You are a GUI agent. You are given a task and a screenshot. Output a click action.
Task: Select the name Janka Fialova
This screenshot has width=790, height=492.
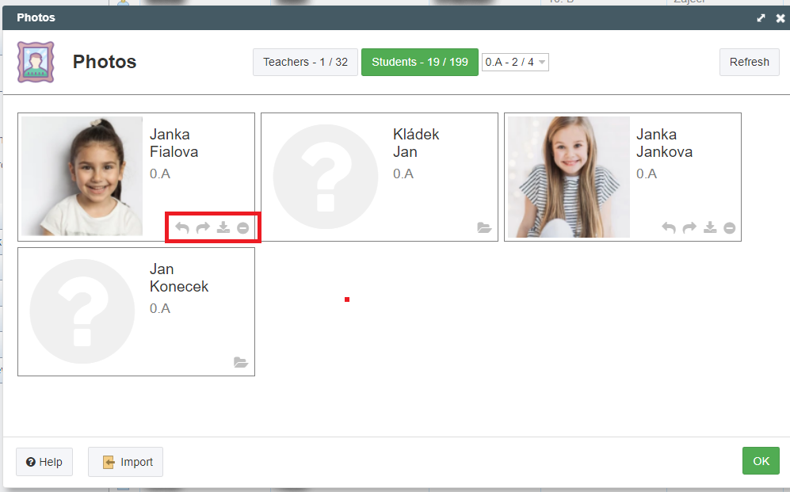[x=174, y=143]
